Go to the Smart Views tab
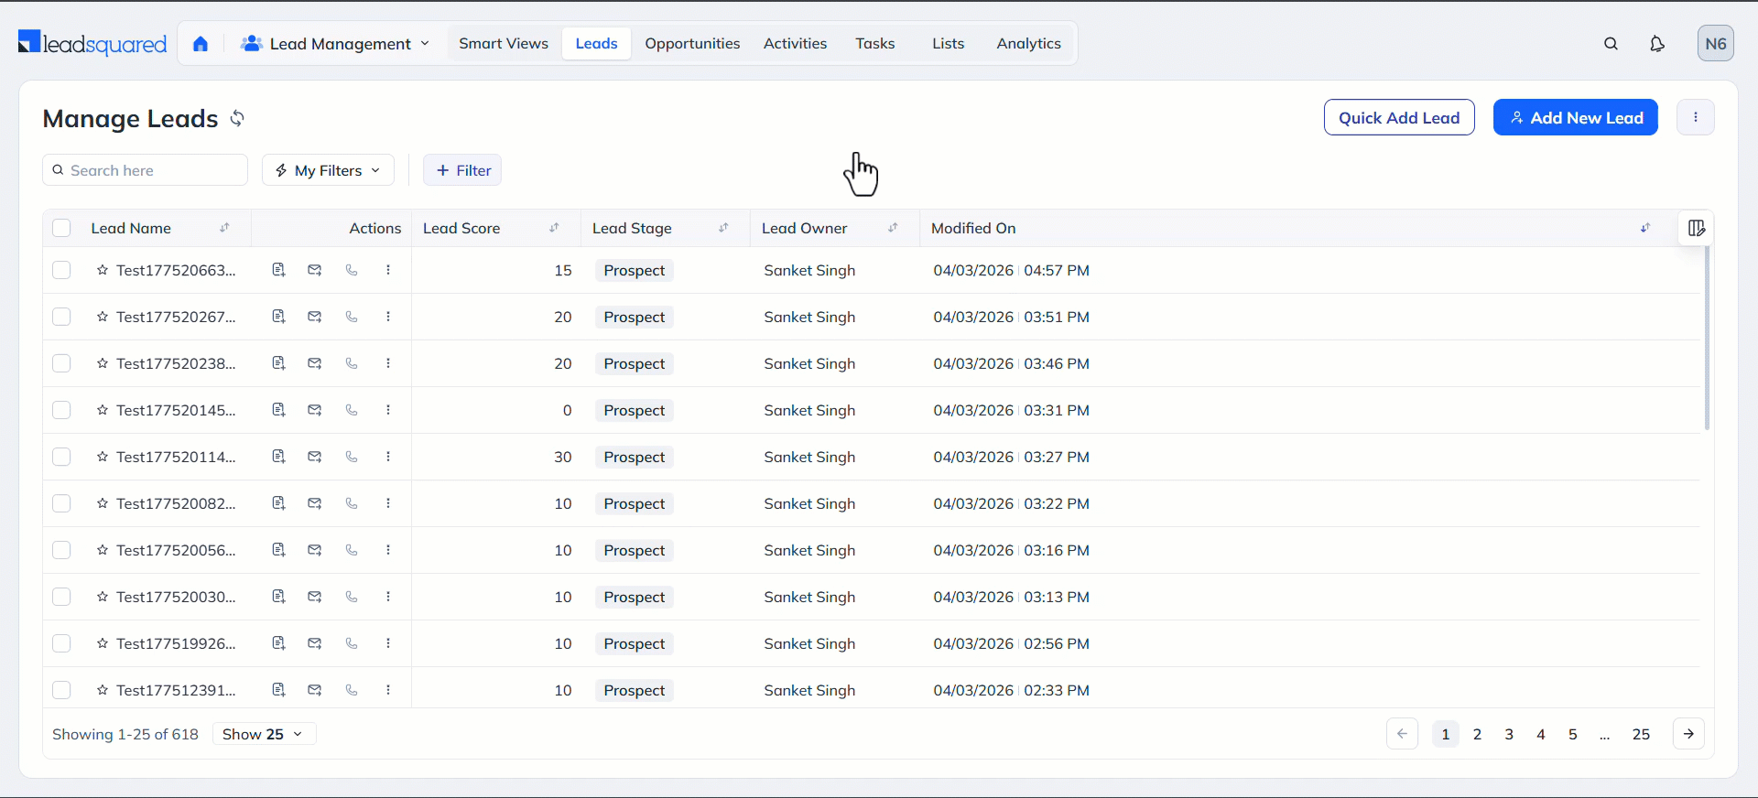 click(x=503, y=44)
